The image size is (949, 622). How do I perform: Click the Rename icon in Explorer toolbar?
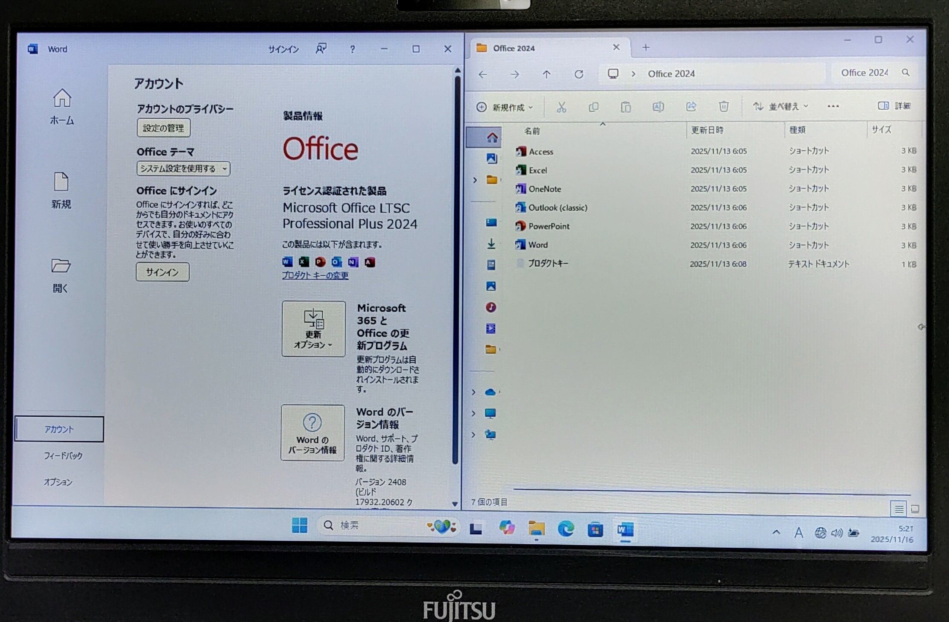pos(658,107)
